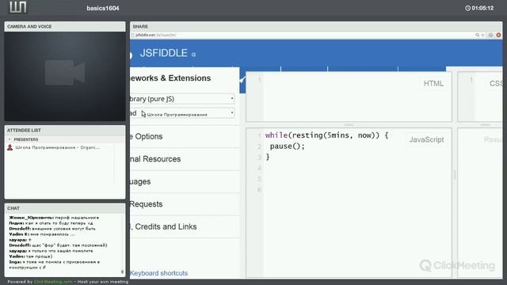Click the magnifier icon in the shared address bar
The height and width of the screenshot is (285, 507).
coord(477,35)
